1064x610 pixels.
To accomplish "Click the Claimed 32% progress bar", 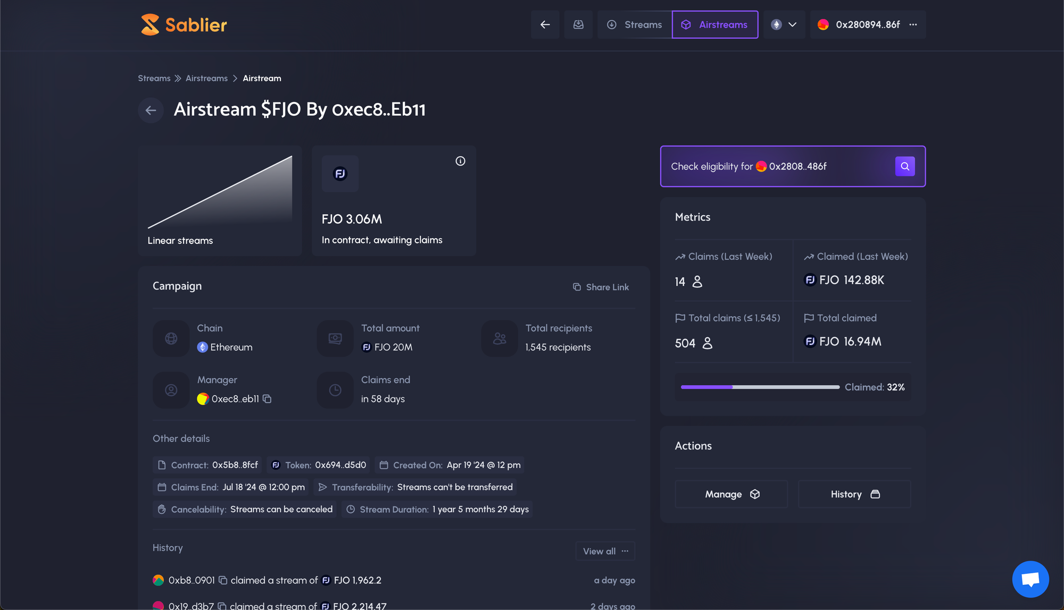I will 760,387.
